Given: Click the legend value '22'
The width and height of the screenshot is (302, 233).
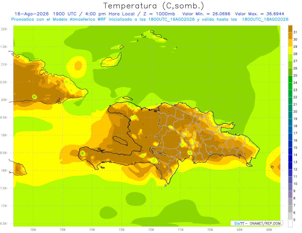Looking at the screenshot, I should pos(295,97).
